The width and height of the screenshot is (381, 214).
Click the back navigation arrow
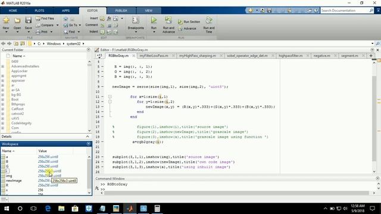coord(3,43)
